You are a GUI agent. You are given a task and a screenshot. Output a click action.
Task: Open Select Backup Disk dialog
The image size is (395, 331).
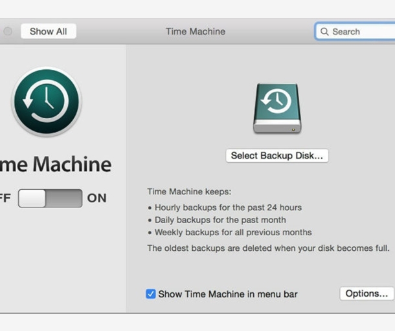point(277,156)
